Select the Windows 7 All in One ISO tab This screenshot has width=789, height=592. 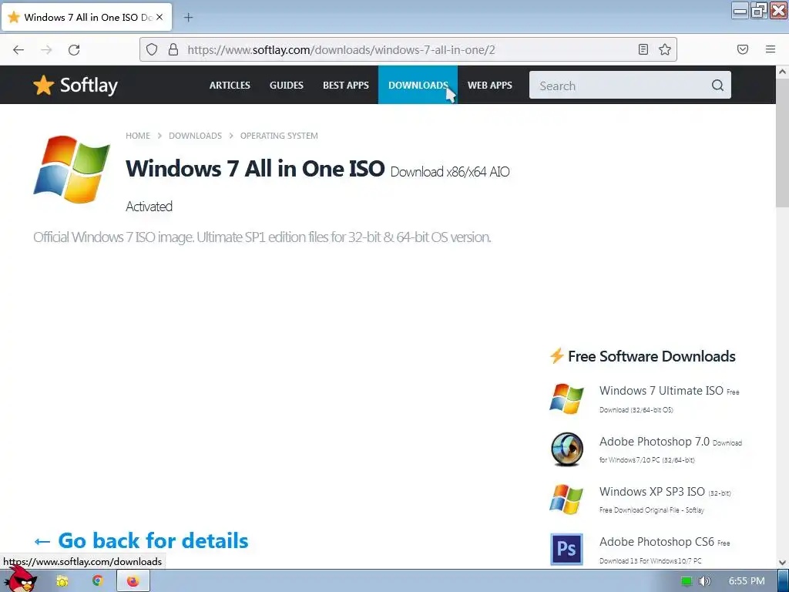[x=86, y=17]
